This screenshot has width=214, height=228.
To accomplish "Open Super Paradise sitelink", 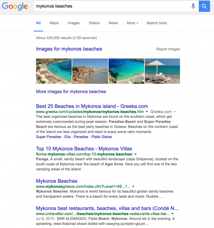I will 48,137.
